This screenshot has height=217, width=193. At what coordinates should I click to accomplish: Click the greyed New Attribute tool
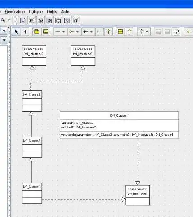coord(158,32)
